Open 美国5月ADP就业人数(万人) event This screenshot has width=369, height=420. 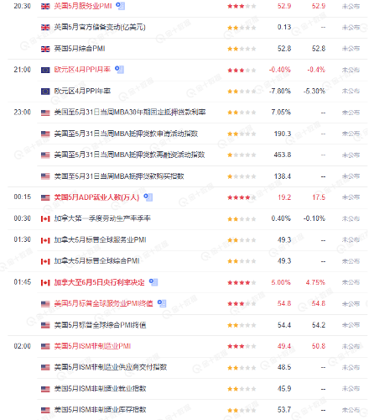point(96,197)
